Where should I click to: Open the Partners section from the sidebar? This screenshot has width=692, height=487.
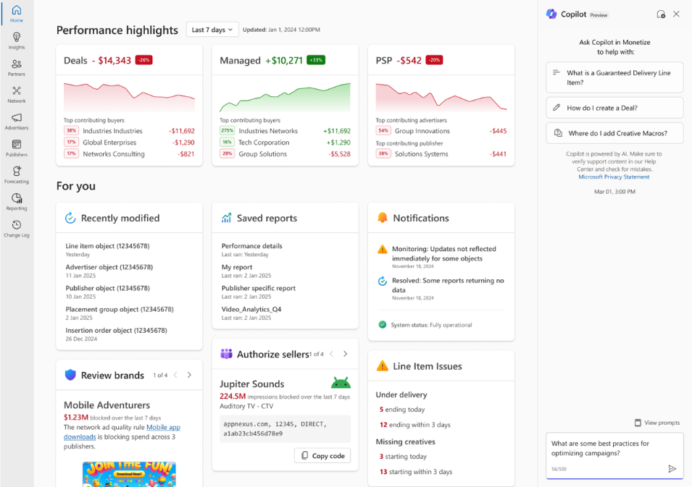pyautogui.click(x=16, y=67)
